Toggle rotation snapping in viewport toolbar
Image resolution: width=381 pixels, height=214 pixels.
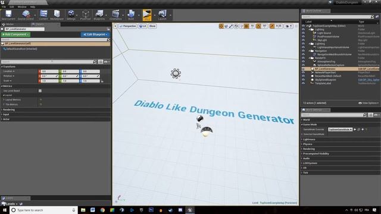click(x=258, y=26)
